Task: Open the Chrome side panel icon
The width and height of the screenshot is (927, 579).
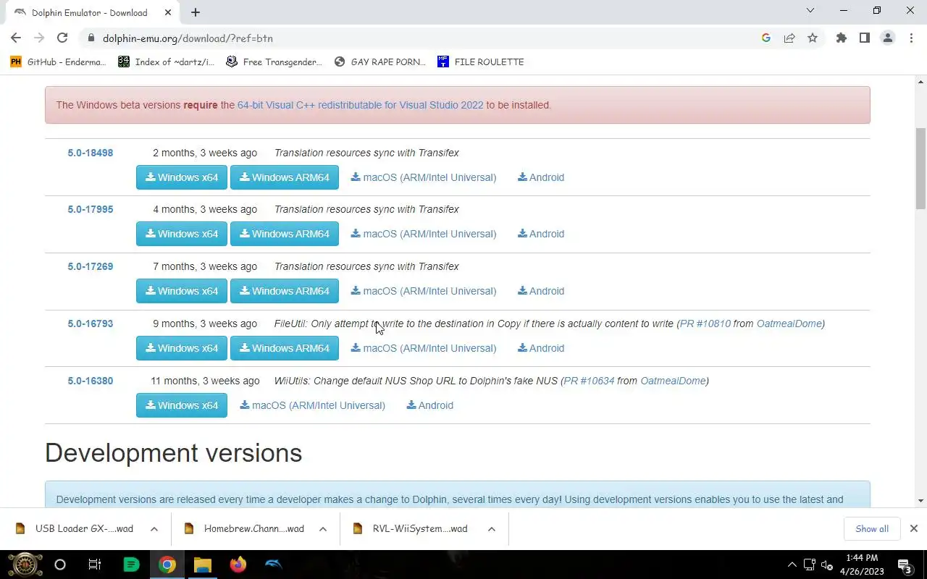Action: pyautogui.click(x=864, y=38)
